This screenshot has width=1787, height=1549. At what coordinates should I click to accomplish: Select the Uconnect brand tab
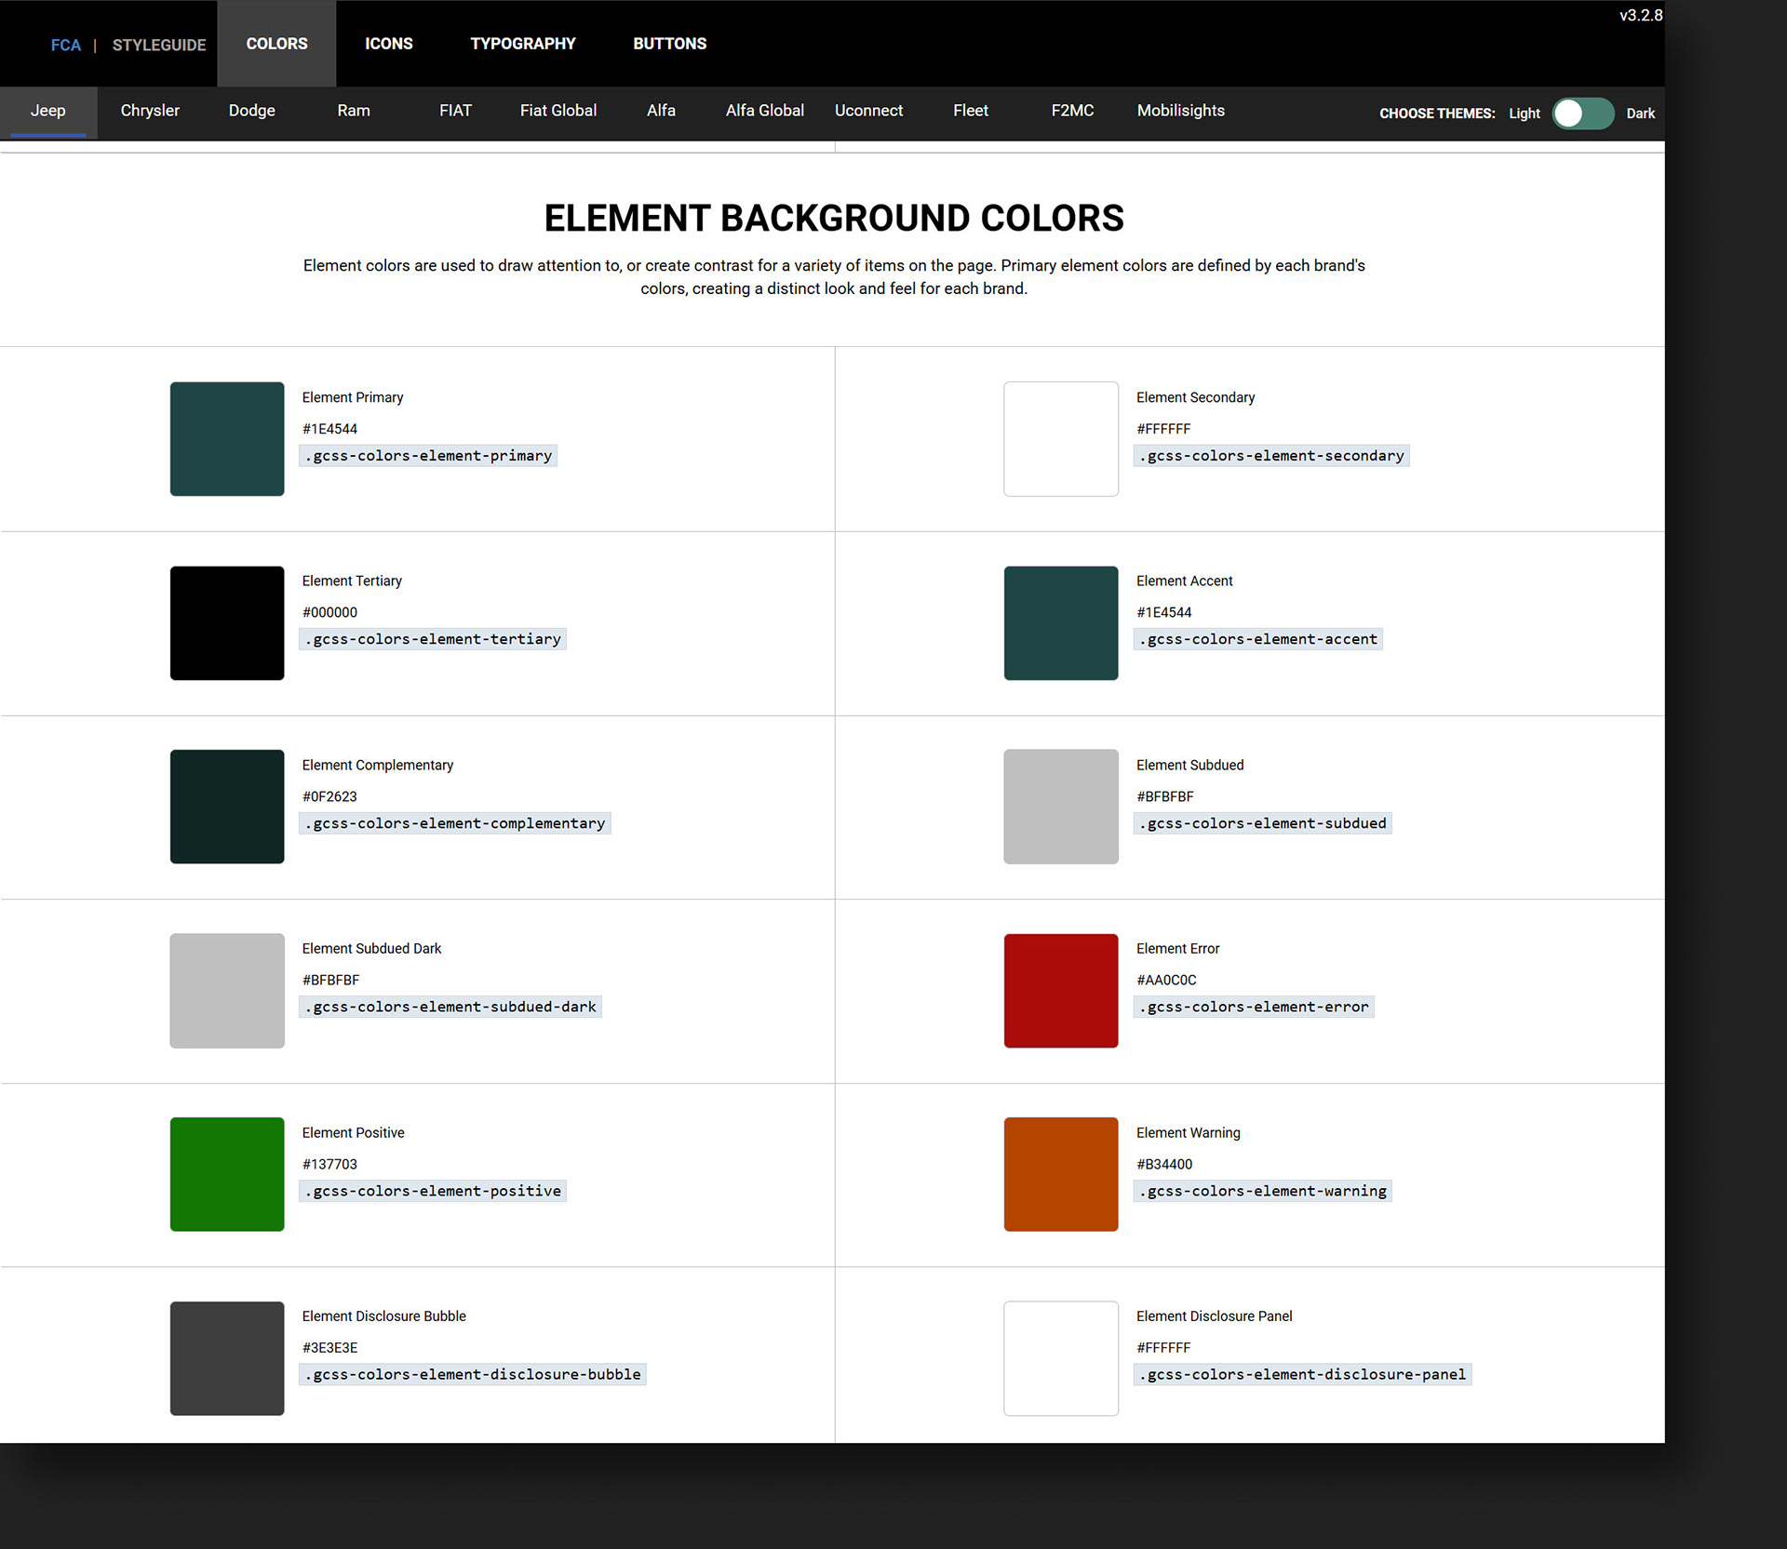pos(867,111)
